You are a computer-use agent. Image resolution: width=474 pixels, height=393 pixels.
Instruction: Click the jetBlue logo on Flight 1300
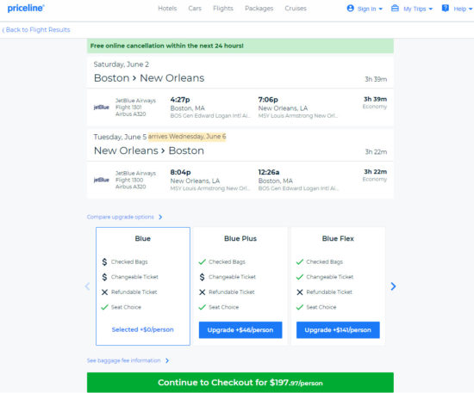pos(102,180)
